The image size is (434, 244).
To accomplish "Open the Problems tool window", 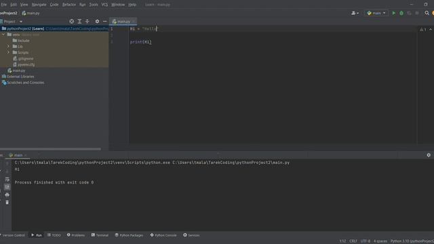I will coord(76,235).
